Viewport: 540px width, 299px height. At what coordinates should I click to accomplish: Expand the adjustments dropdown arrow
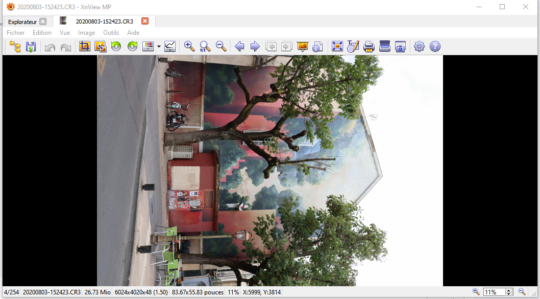(x=159, y=47)
